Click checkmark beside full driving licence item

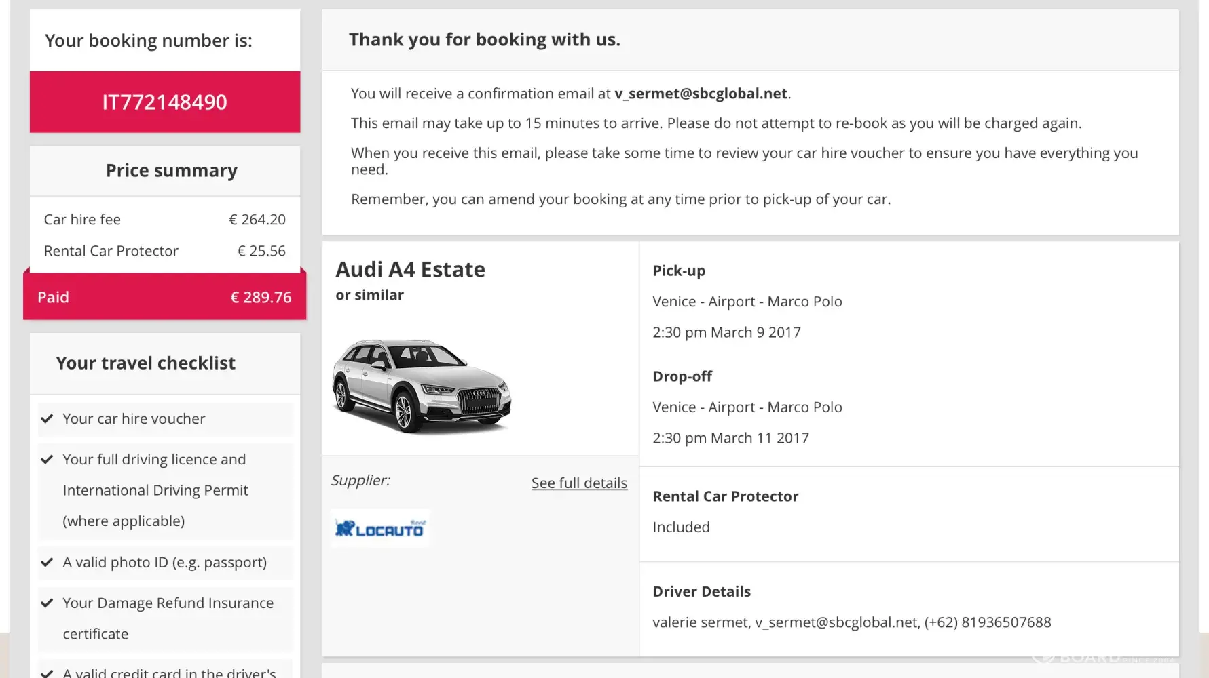[47, 460]
